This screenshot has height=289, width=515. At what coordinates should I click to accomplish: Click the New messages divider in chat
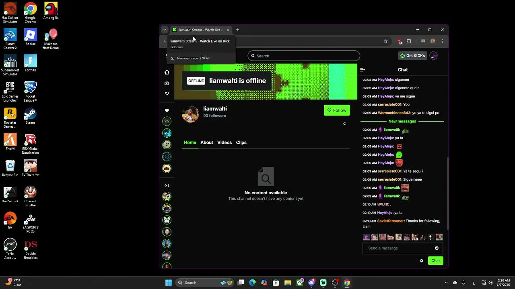[x=402, y=121]
